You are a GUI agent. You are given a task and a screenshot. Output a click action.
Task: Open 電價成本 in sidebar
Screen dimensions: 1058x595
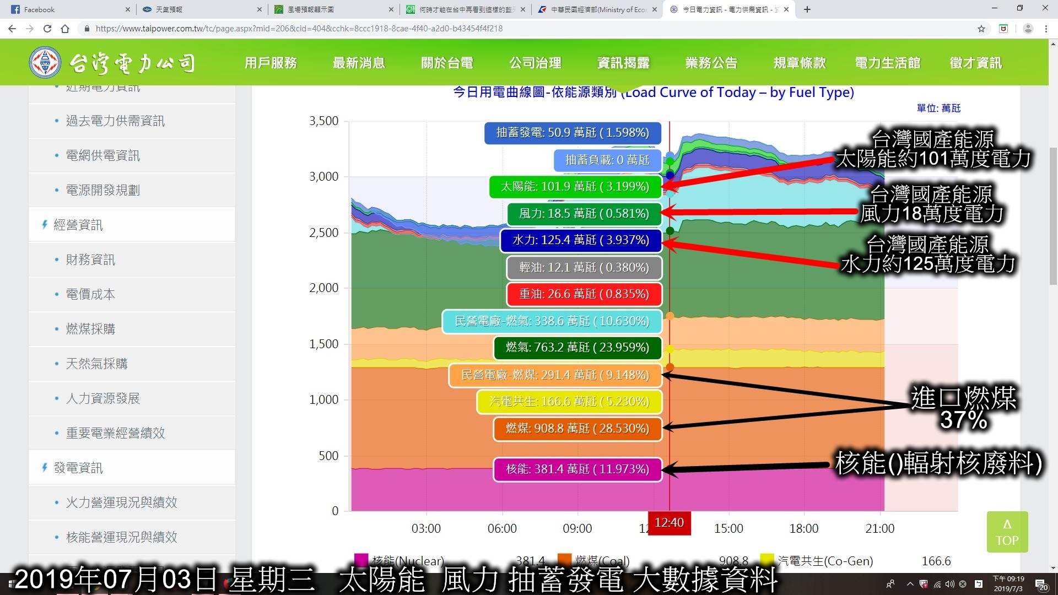coord(132,294)
